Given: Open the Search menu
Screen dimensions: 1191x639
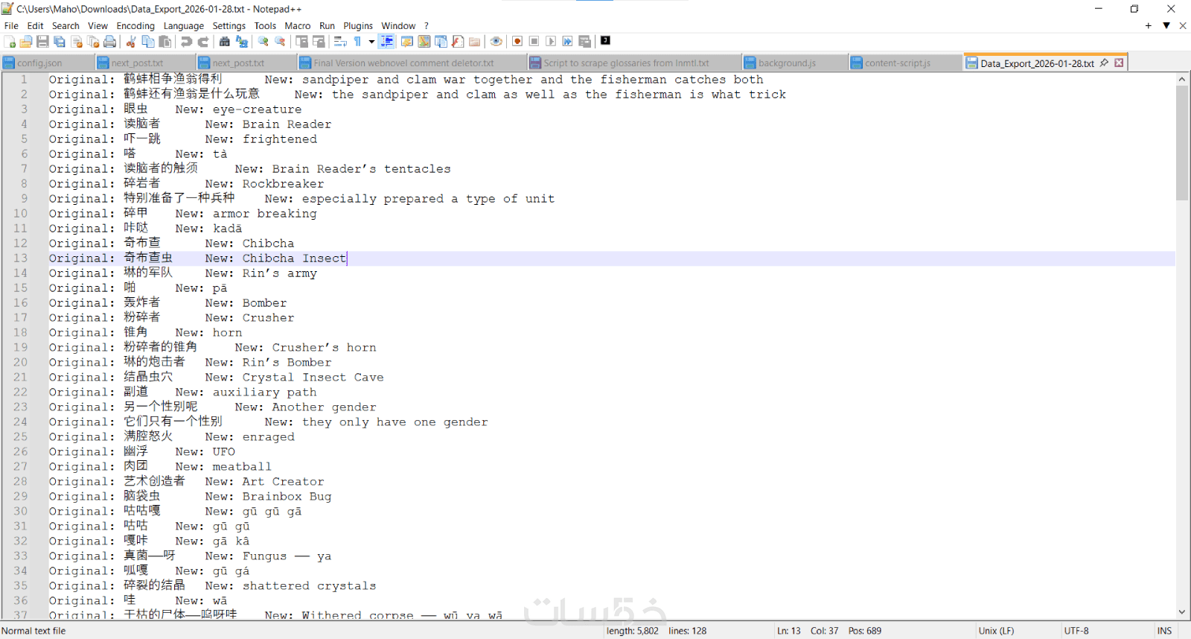Looking at the screenshot, I should click(66, 25).
